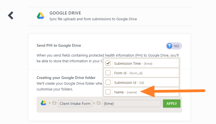Check the Form Id checkbox
This screenshot has width=216, height=124.
click(x=108, y=73)
